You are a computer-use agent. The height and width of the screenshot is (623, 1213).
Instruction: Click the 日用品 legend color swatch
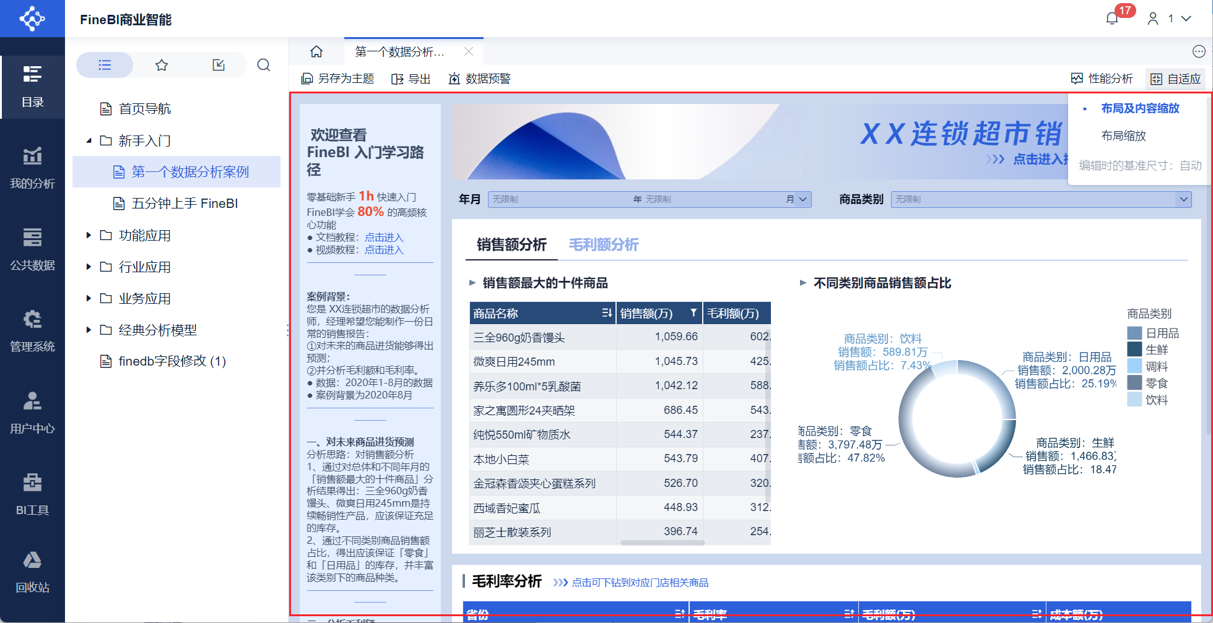(x=1134, y=333)
